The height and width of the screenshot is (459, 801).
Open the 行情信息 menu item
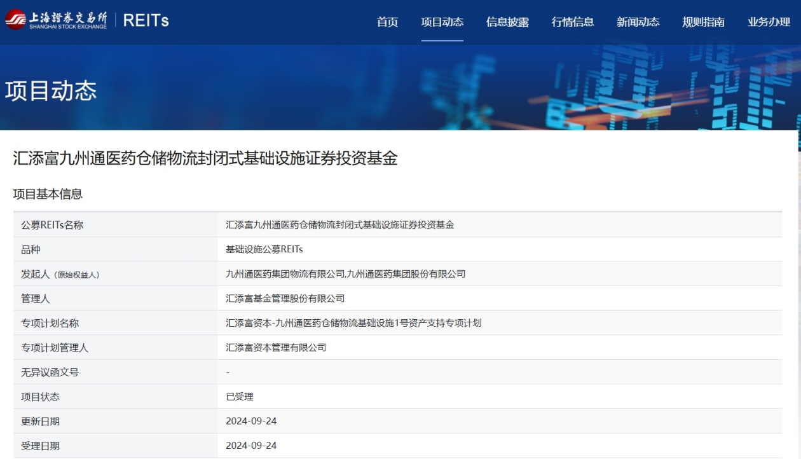pyautogui.click(x=573, y=22)
